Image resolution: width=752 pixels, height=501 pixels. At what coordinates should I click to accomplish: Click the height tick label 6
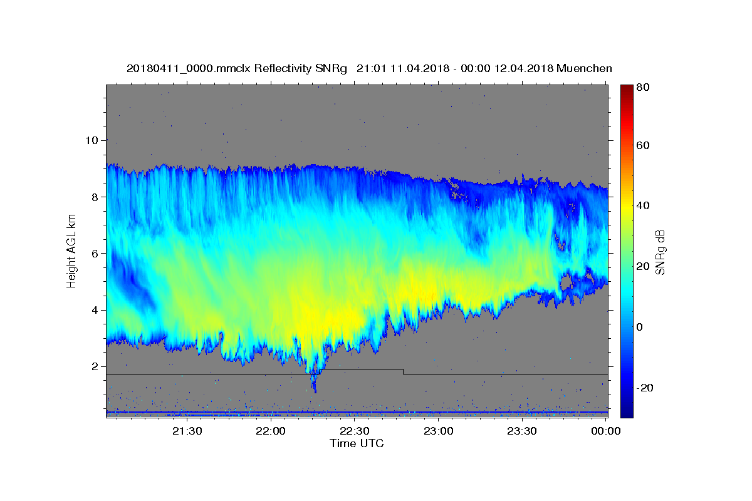coord(96,253)
